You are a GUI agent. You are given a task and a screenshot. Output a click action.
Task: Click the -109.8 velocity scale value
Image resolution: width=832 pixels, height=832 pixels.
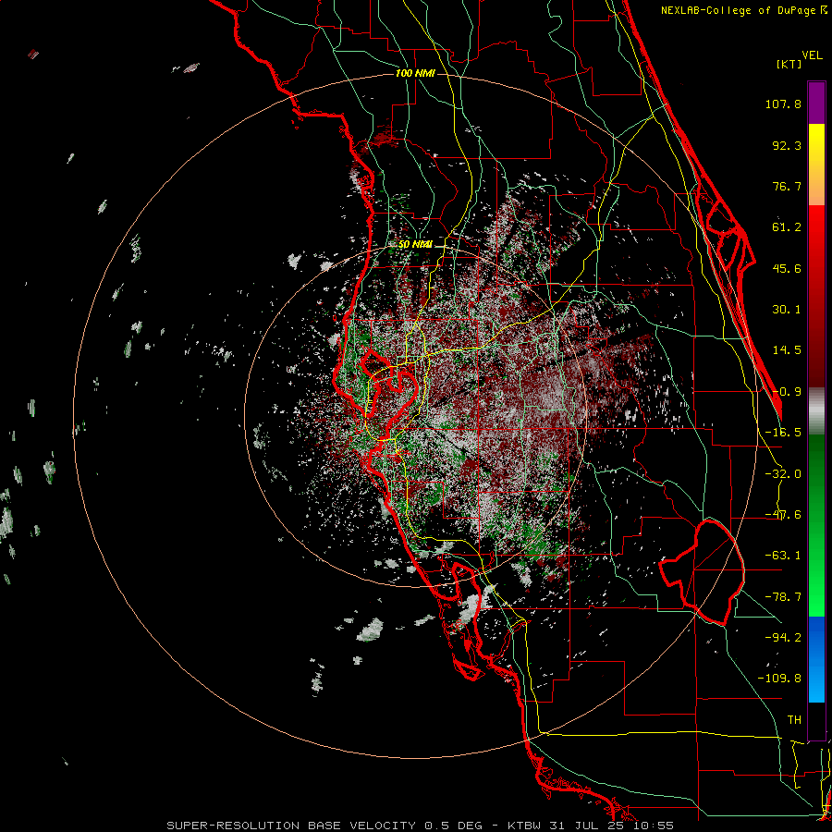(779, 679)
